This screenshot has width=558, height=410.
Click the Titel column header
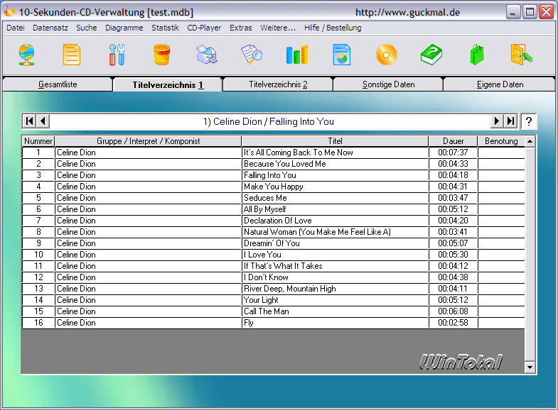coord(335,141)
